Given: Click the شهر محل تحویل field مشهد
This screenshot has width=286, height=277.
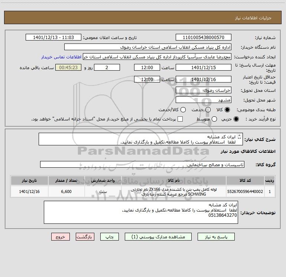Looking at the screenshot, I should pos(204,100).
